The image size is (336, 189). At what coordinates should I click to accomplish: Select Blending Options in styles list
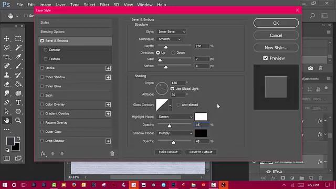point(75,31)
